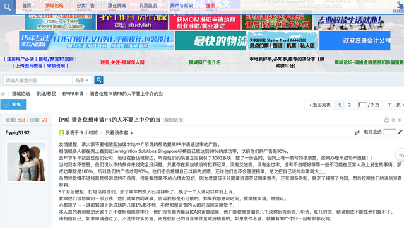Open the 机票旅游 Travel nav item

coord(148,7)
